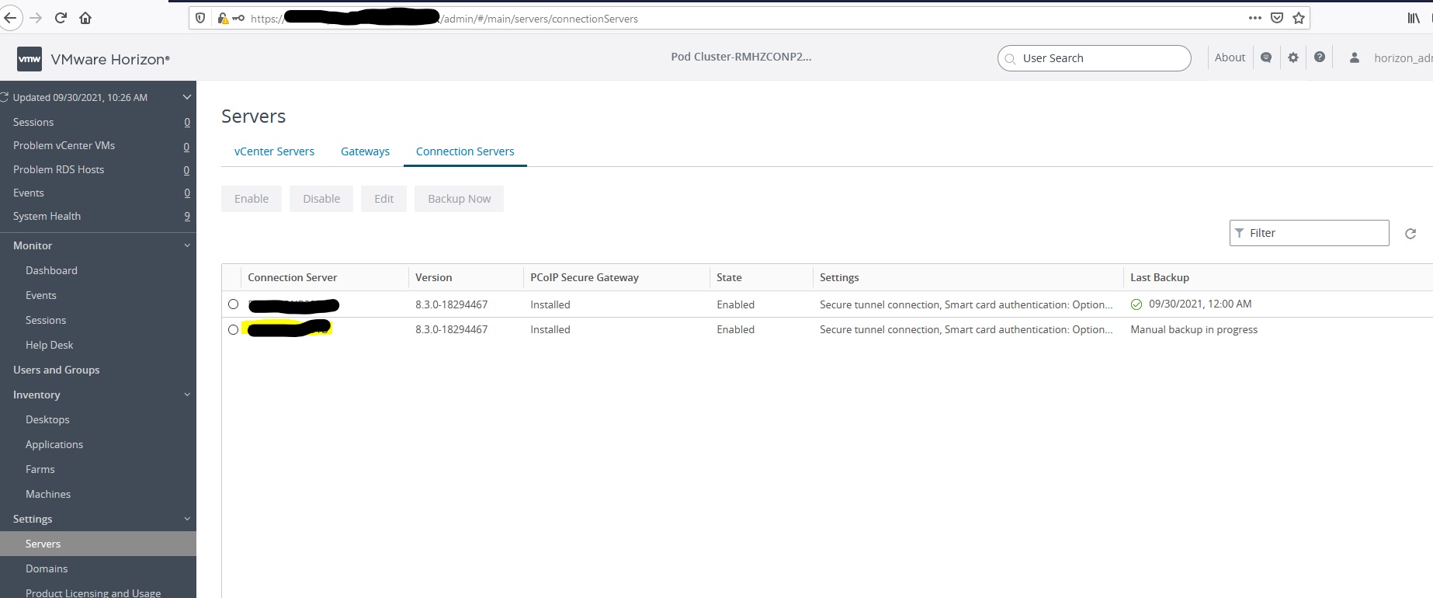
Task: Sort by the PCoIP Secure Gateway column header
Action: 585,277
